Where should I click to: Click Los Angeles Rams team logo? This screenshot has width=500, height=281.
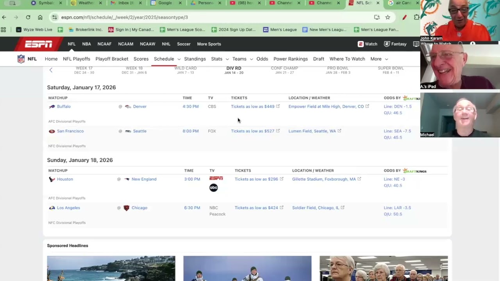(x=52, y=208)
